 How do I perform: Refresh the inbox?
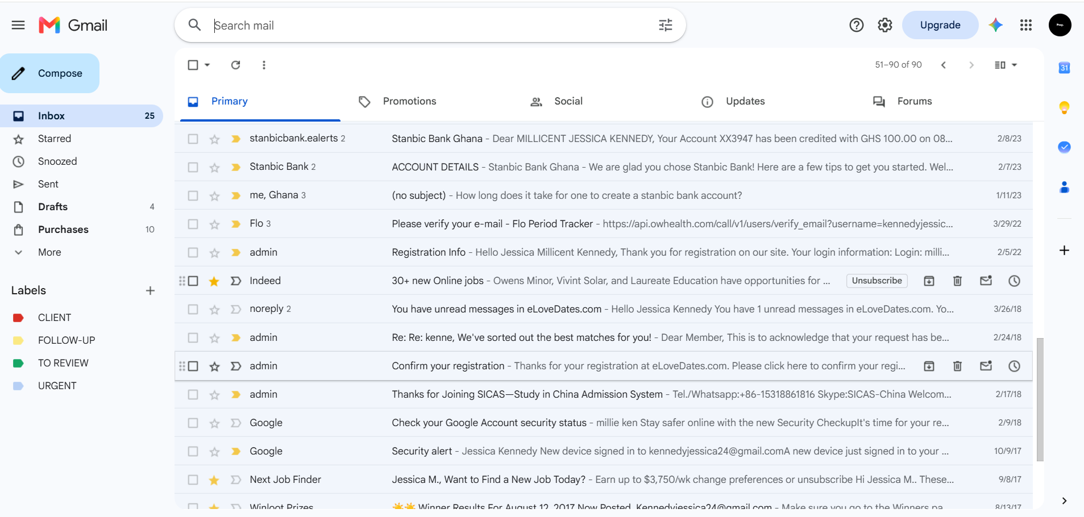pyautogui.click(x=235, y=65)
